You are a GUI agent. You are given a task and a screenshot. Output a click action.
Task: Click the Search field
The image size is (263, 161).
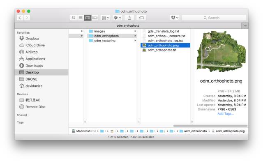[214, 18]
